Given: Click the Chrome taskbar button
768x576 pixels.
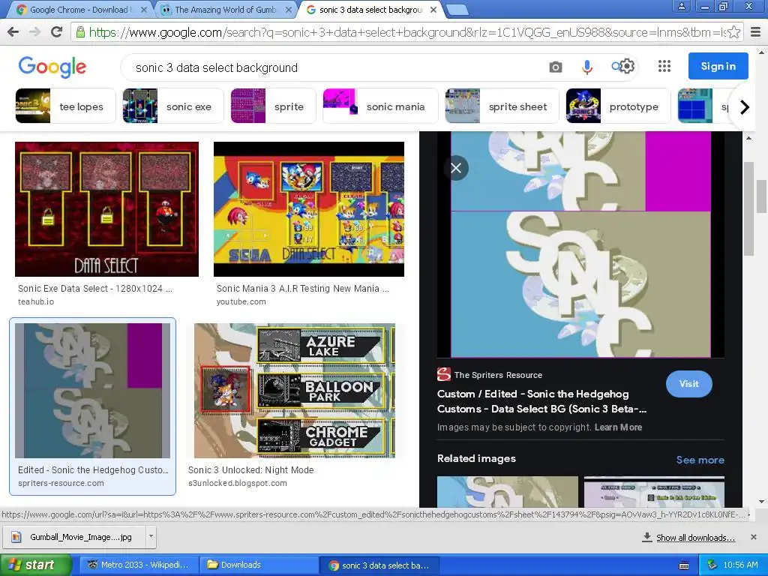Looking at the screenshot, I should (379, 565).
